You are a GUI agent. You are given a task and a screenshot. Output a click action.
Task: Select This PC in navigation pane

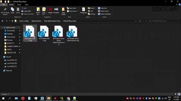point(8,57)
